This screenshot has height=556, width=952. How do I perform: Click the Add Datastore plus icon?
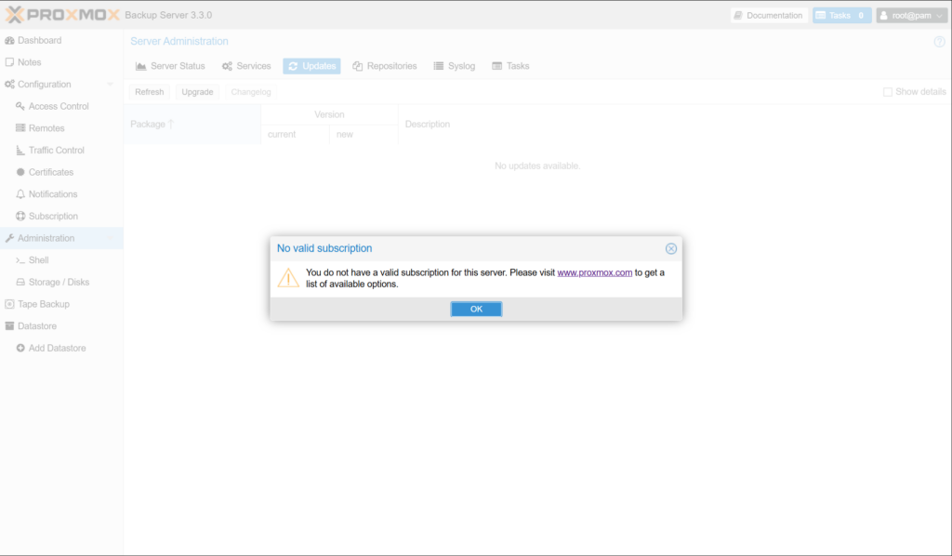tap(20, 348)
